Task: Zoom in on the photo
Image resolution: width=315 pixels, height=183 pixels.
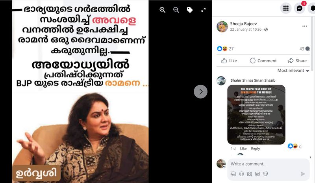Action: [162, 10]
